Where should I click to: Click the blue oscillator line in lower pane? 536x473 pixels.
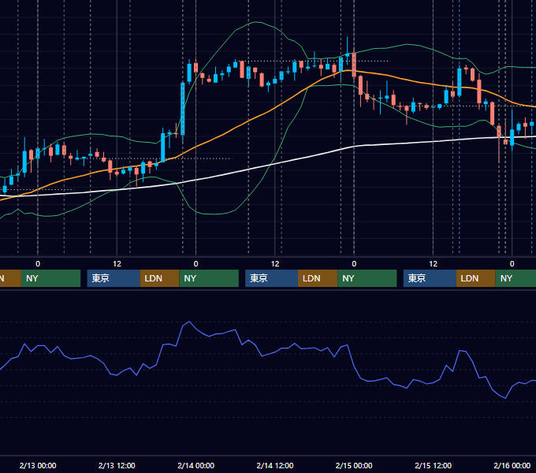coord(262,356)
